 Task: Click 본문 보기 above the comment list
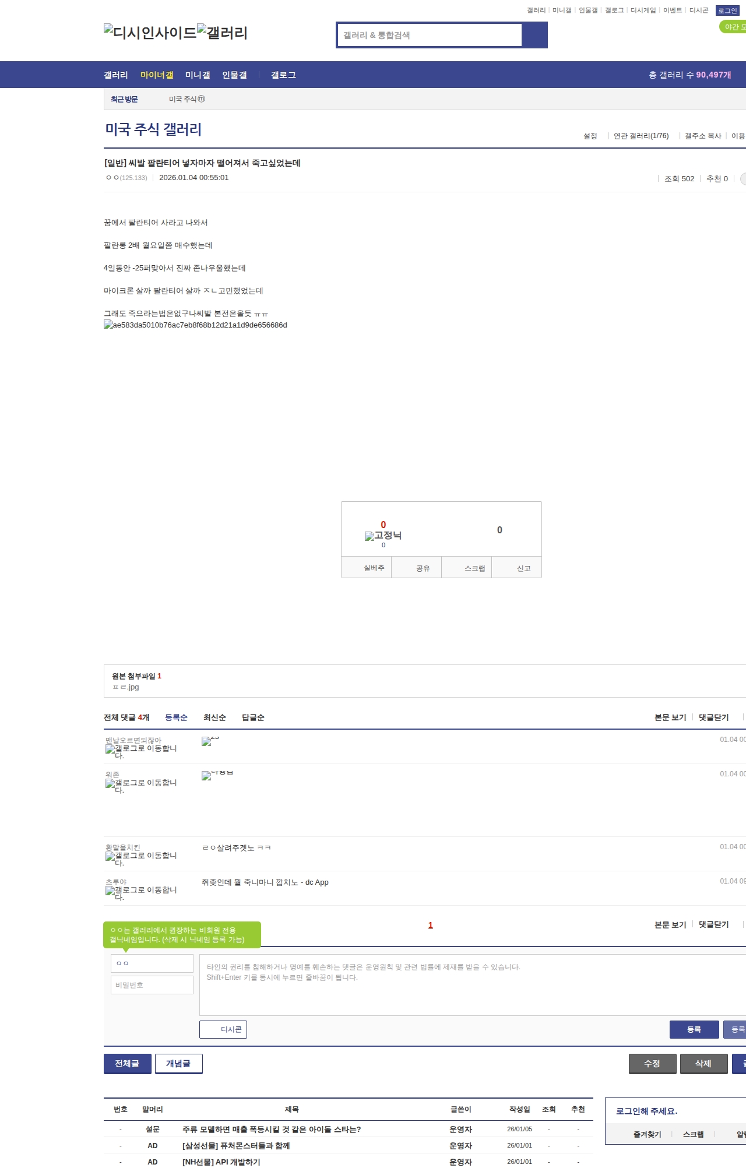pyautogui.click(x=670, y=717)
